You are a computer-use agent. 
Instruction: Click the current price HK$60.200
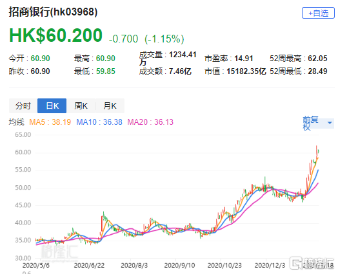tap(55, 35)
